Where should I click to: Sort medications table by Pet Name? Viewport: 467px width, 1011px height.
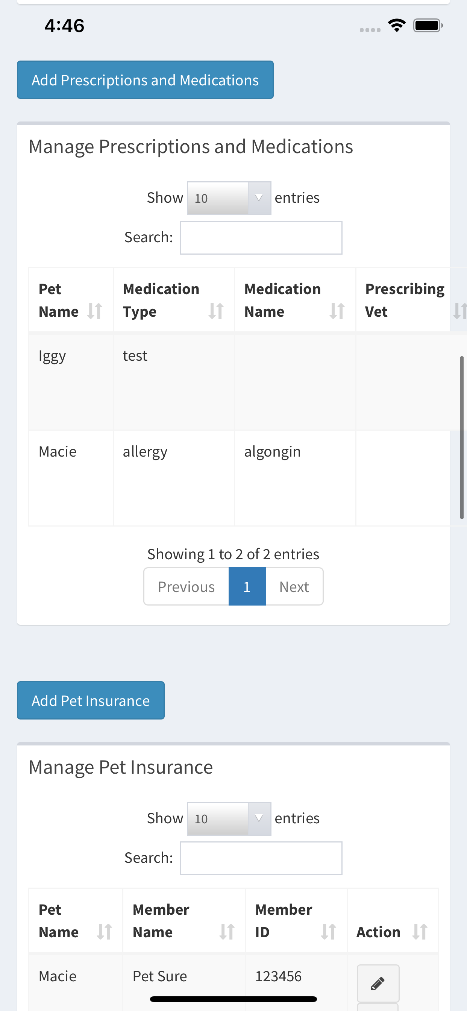pos(71,300)
